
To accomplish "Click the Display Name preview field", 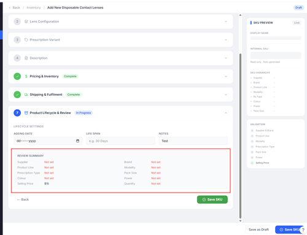I will pos(276,38).
